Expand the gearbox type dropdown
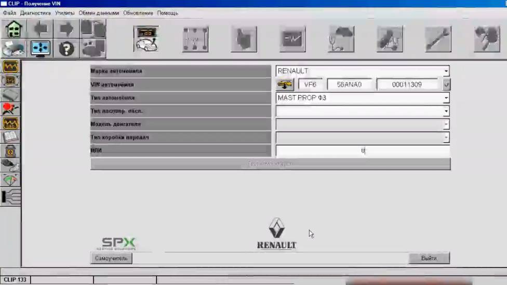This screenshot has height=285, width=507. click(446, 138)
